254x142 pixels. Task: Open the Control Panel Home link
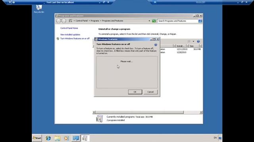(x=69, y=28)
